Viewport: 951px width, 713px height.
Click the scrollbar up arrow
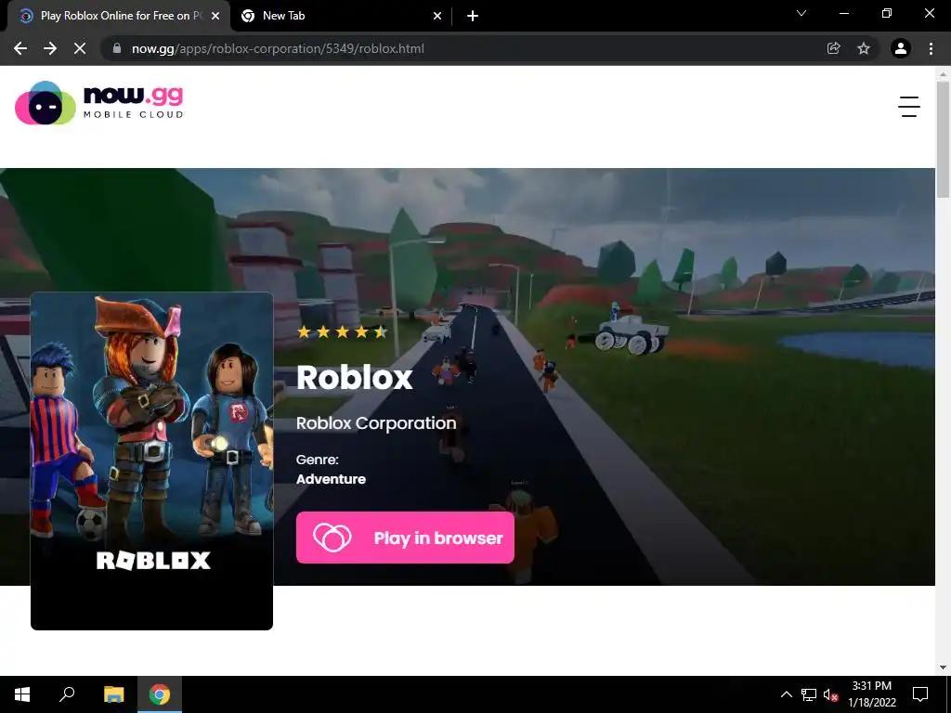tap(943, 74)
